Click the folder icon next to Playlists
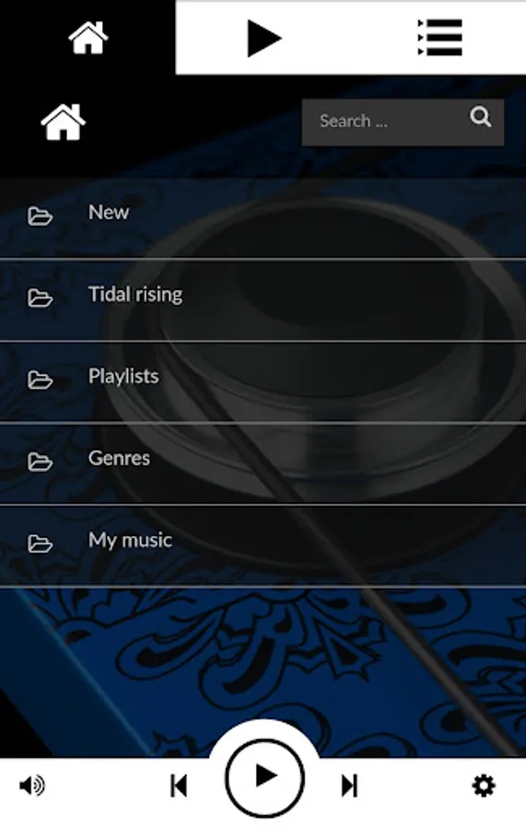The width and height of the screenshot is (526, 829). pyautogui.click(x=41, y=380)
